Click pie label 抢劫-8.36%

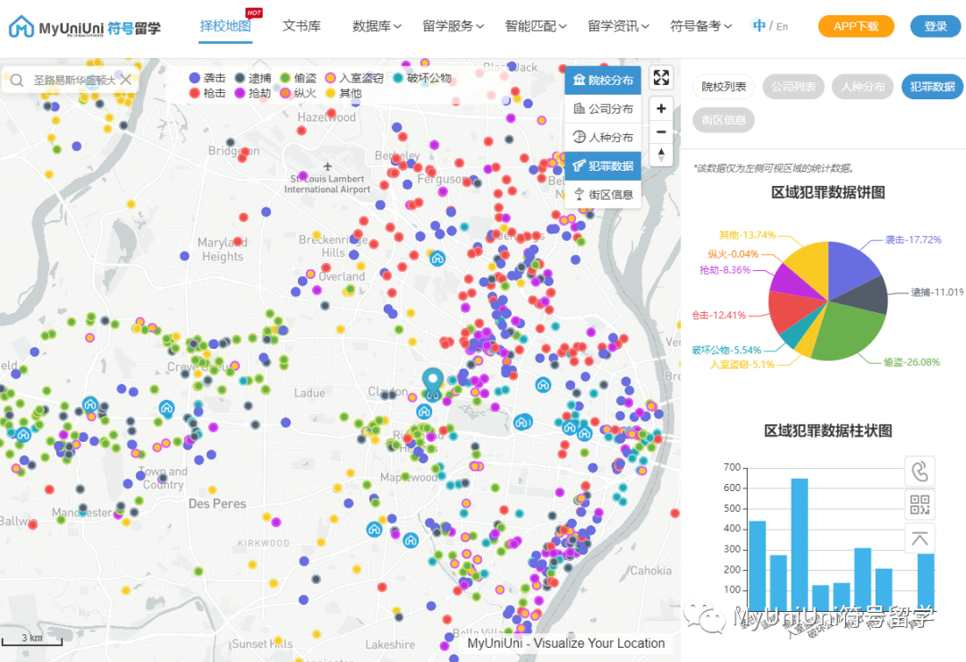click(x=724, y=270)
